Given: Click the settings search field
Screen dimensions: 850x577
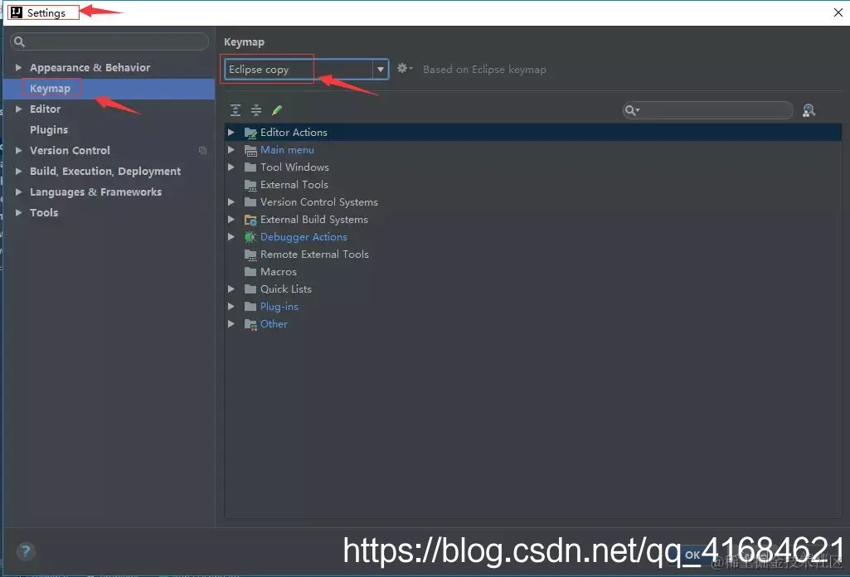Looking at the screenshot, I should 109,41.
